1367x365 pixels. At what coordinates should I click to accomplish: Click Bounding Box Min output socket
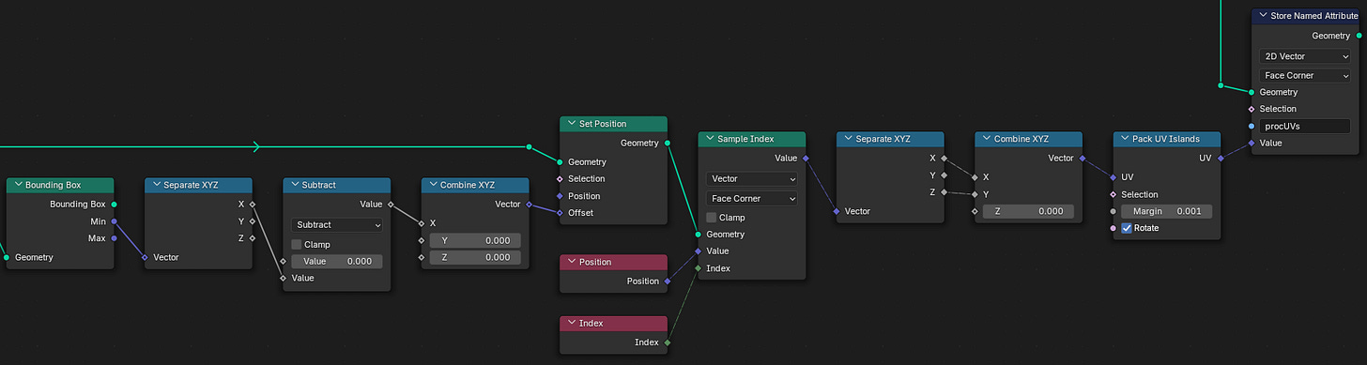pyautogui.click(x=114, y=221)
